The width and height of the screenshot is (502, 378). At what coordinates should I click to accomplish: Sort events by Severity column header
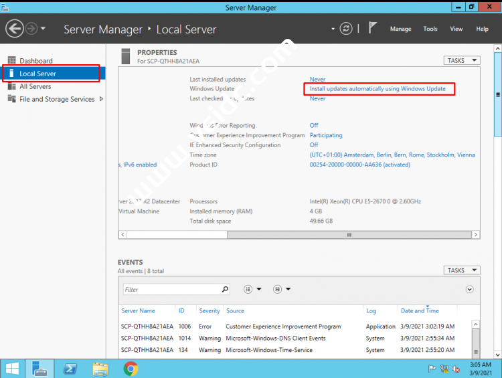210,310
